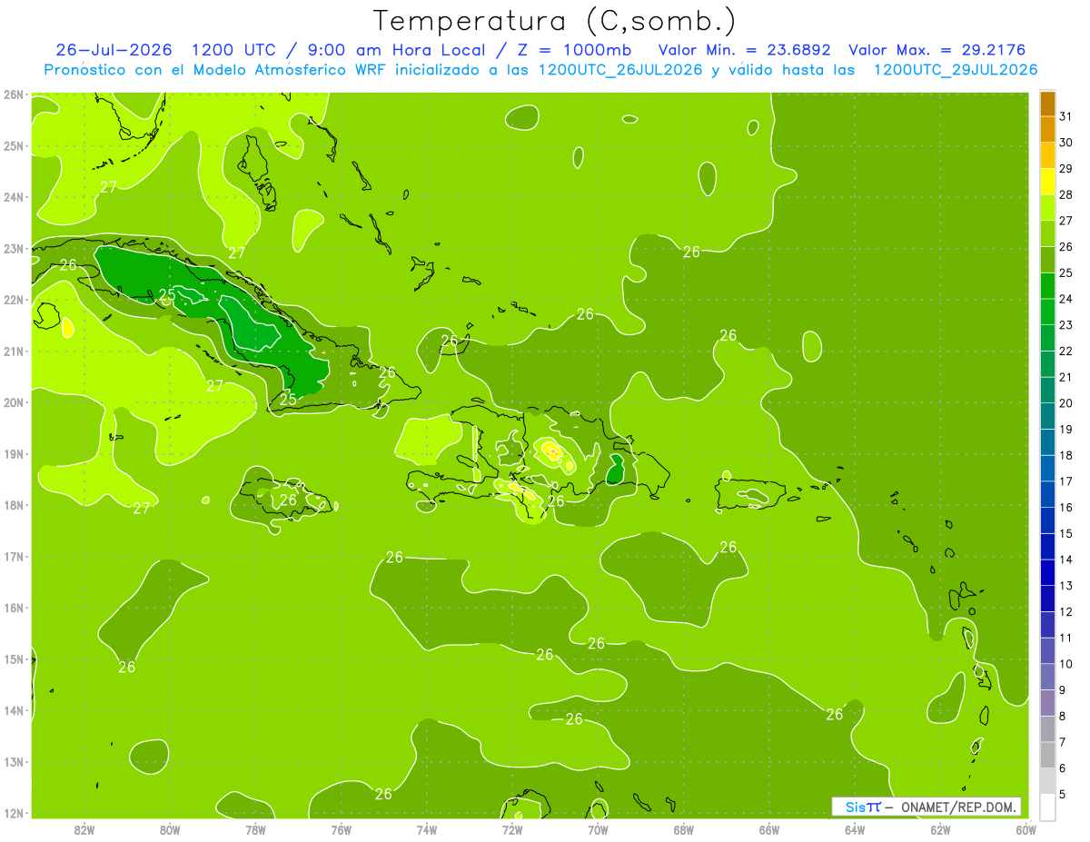Click the 18N latitude axis label
Viewport: 1090px width, 842px height.
pos(13,505)
